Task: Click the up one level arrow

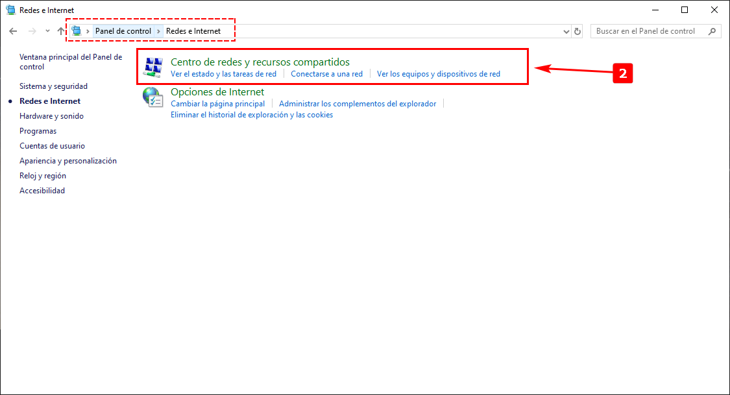Action: (x=61, y=31)
